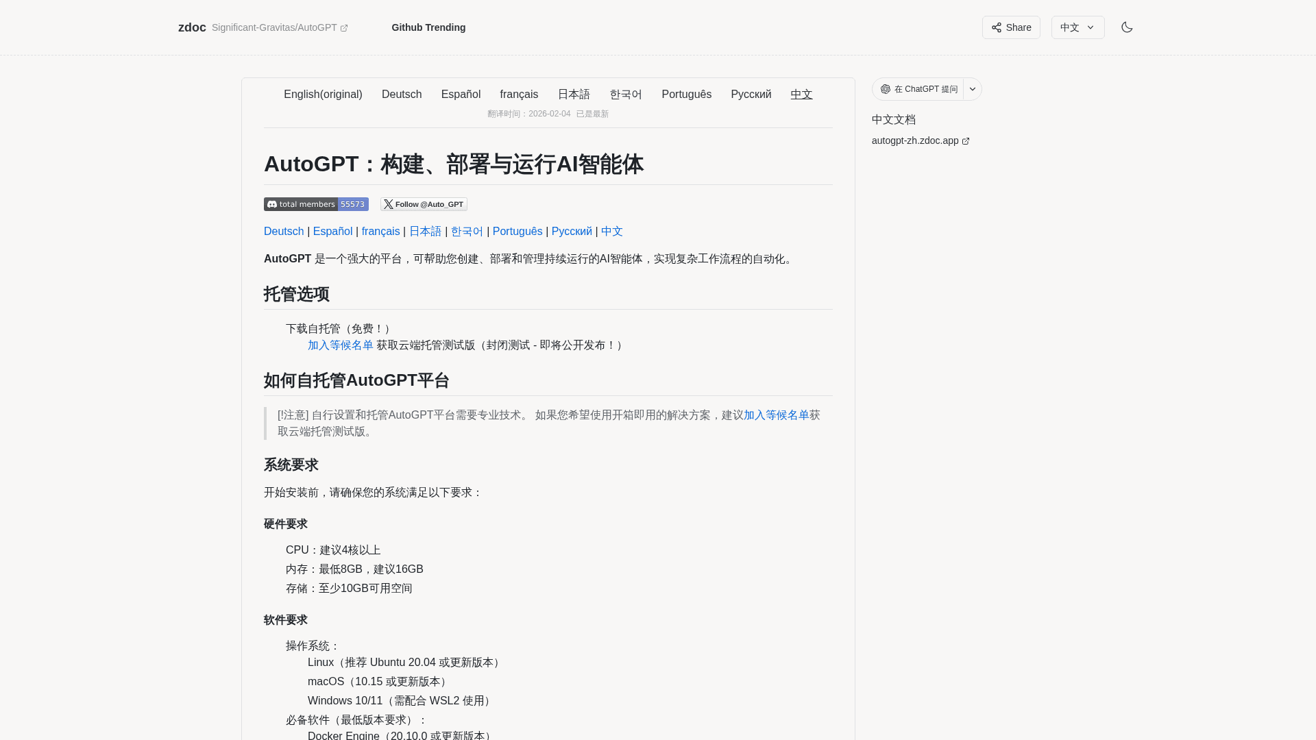This screenshot has height=740, width=1316.
Task: Click the zdoc logo
Action: [192, 27]
